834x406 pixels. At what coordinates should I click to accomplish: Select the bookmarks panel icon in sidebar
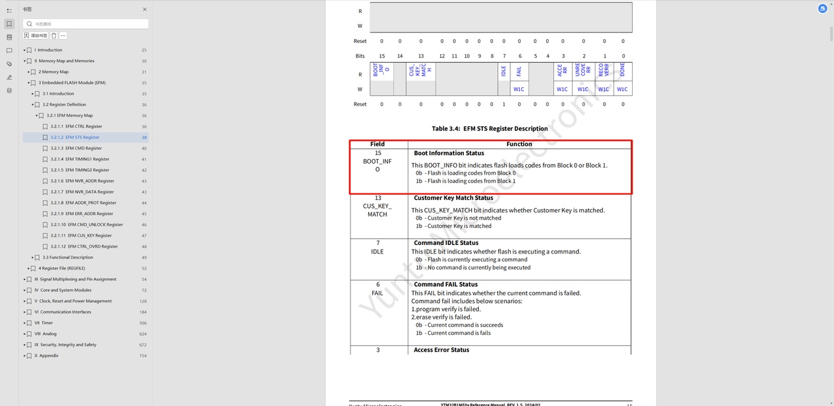9,24
